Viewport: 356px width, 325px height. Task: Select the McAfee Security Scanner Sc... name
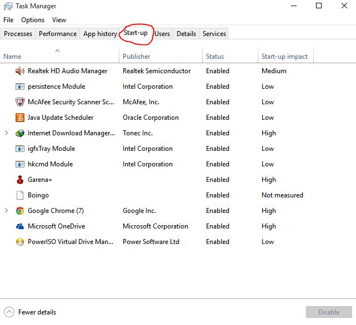[71, 102]
